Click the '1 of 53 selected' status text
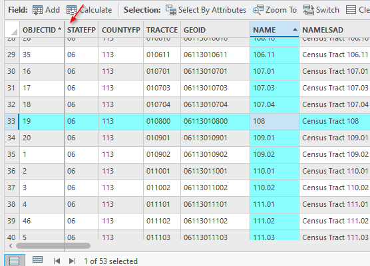This screenshot has width=370, height=266. click(110, 261)
